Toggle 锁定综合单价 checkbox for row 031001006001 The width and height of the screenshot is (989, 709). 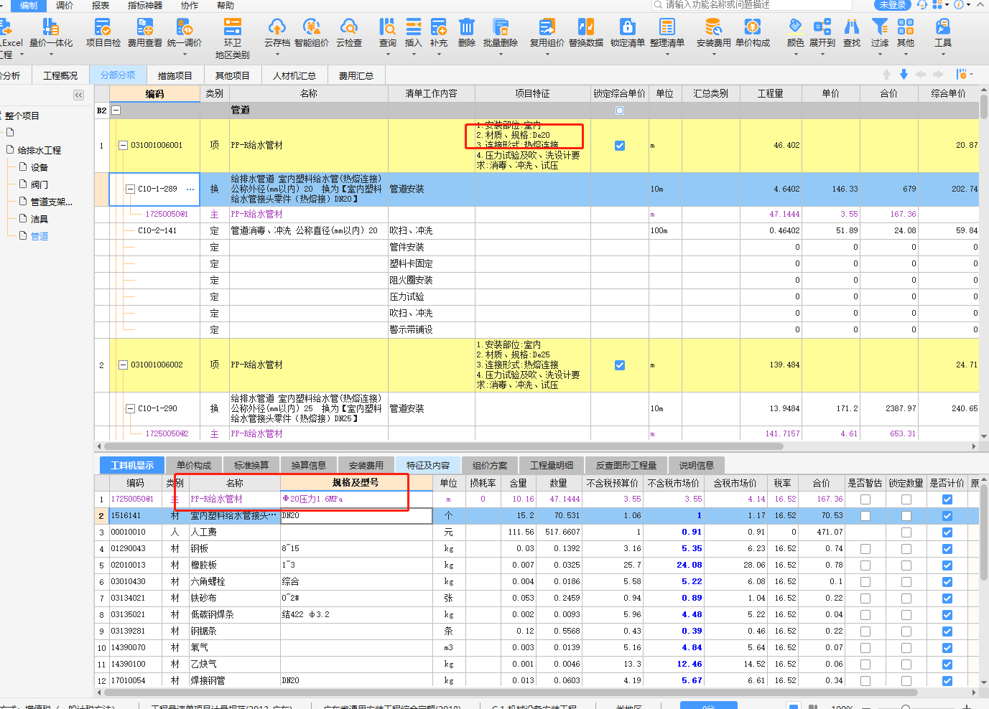click(x=620, y=146)
